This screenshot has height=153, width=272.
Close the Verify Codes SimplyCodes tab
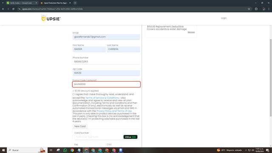tap(36, 3)
